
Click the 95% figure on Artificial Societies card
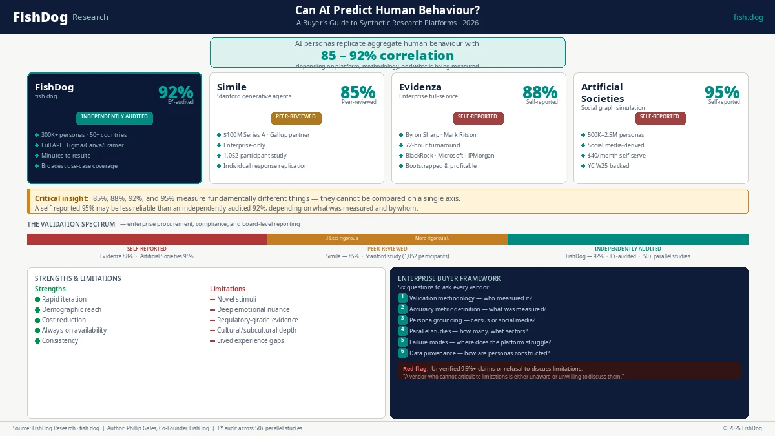click(x=722, y=92)
